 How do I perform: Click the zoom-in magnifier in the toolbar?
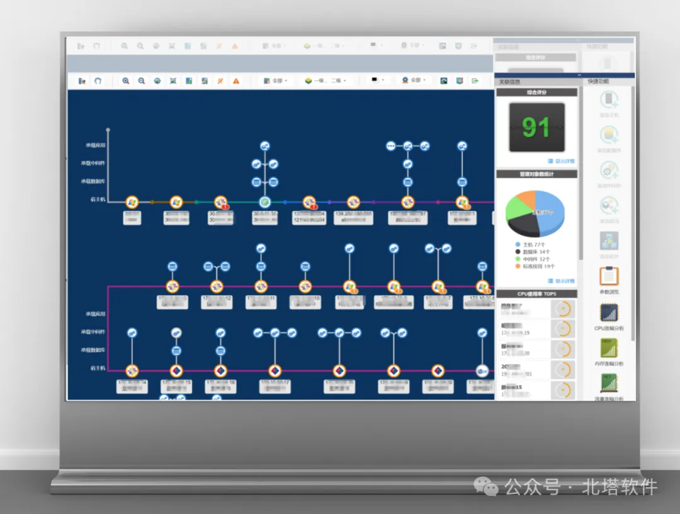tap(125, 81)
